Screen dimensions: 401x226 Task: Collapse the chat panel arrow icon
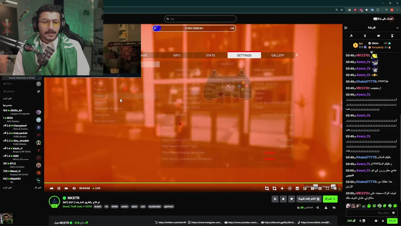pos(346,28)
